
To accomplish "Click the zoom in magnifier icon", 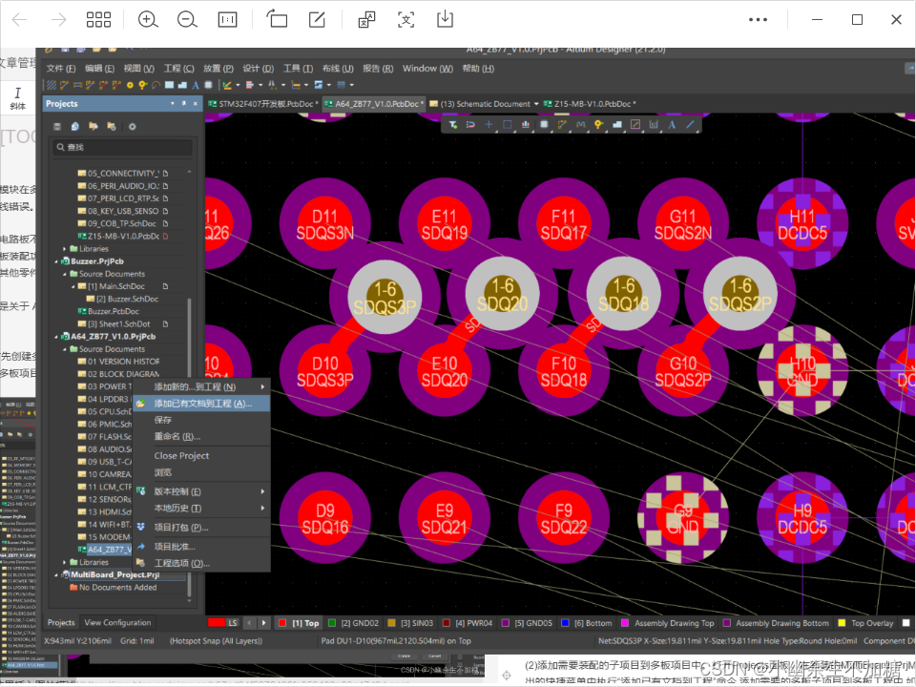I will click(148, 20).
